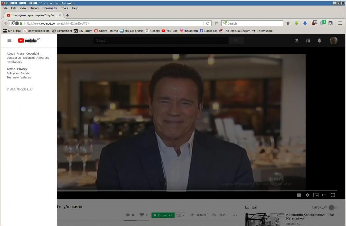The width and height of the screenshot is (346, 226).
Task: Enter fullscreen video mode
Action: click(x=333, y=195)
